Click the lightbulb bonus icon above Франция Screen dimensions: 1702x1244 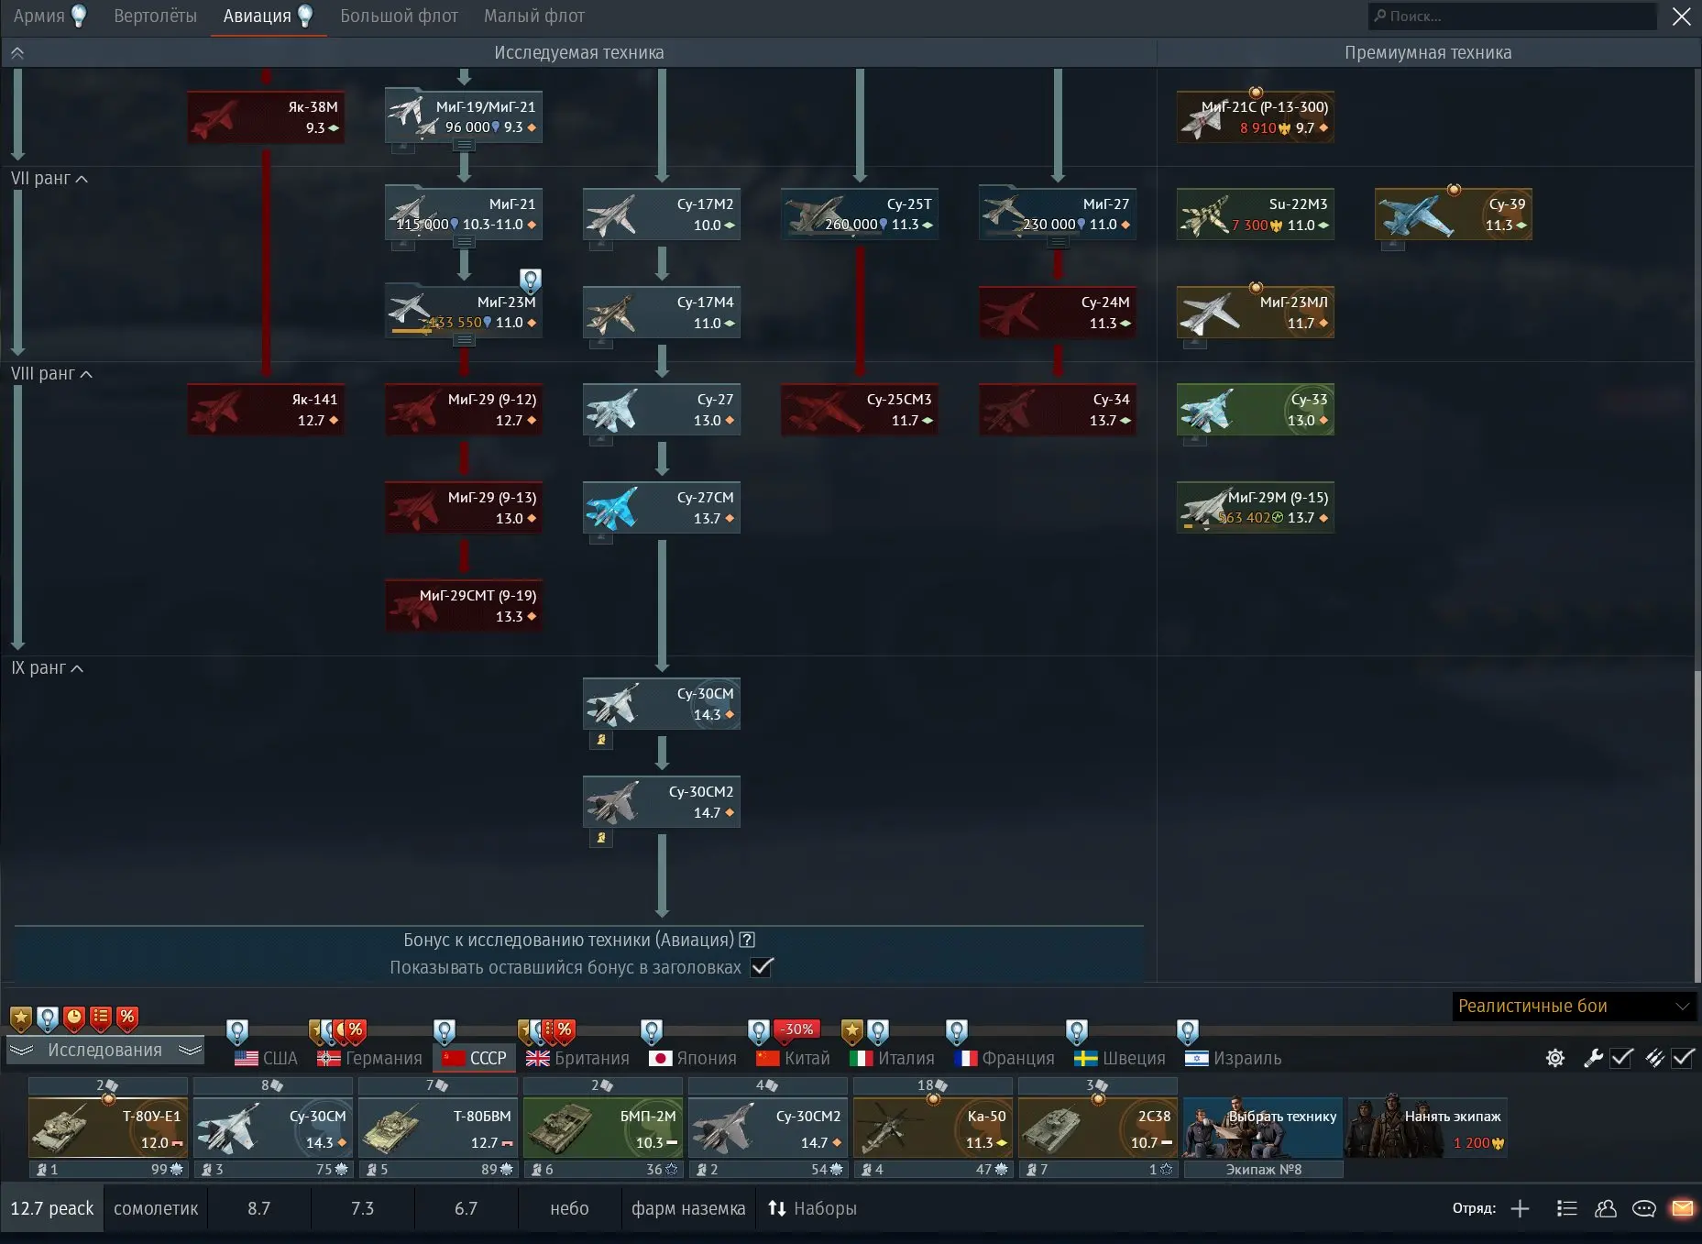coord(957,1032)
